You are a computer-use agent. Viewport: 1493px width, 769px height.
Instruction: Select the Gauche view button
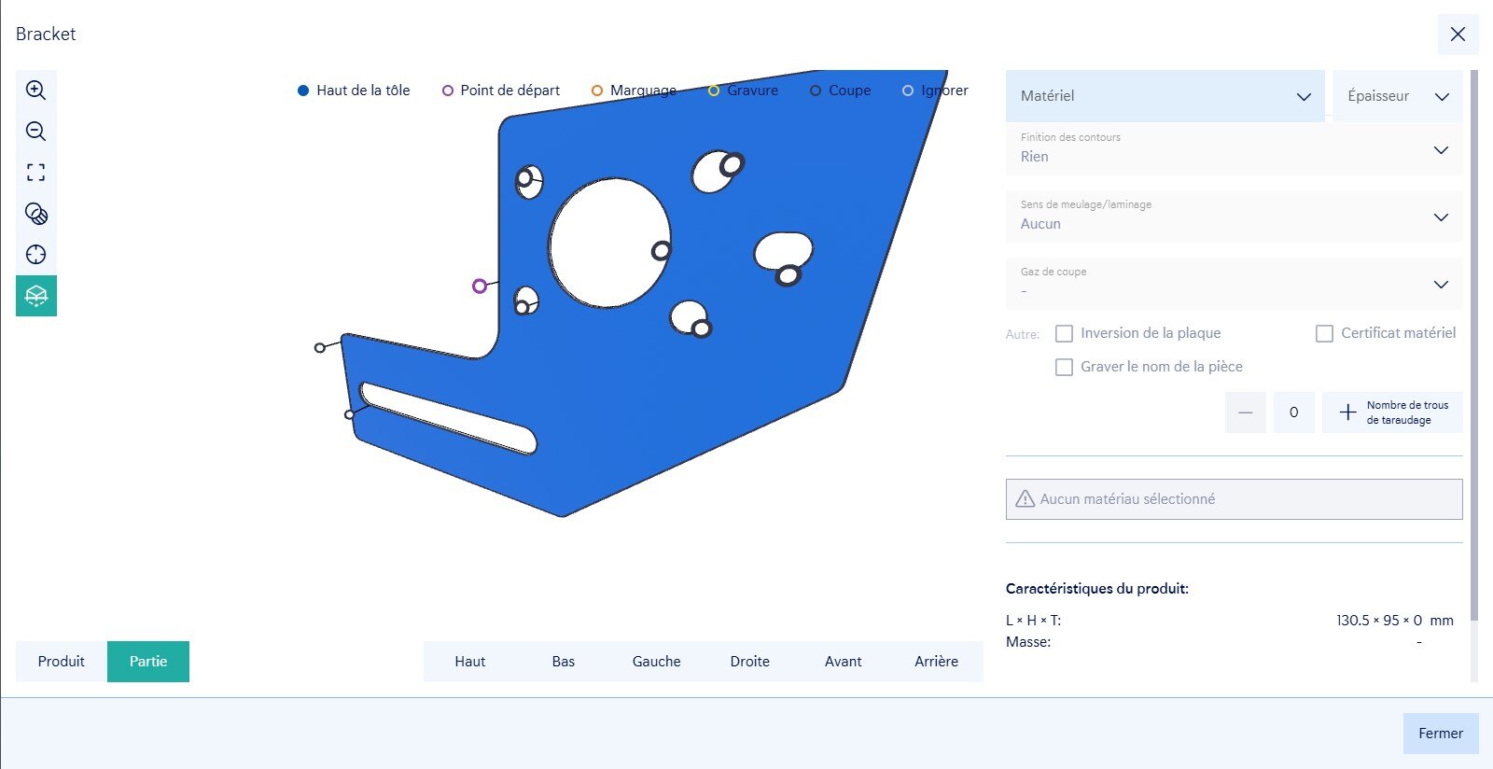click(656, 662)
